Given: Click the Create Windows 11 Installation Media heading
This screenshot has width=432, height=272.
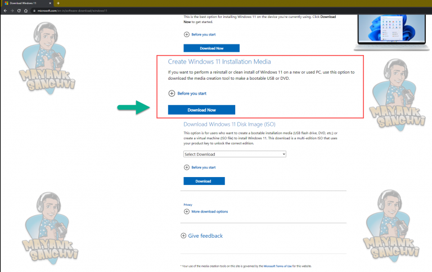Looking at the screenshot, I should pyautogui.click(x=219, y=62).
